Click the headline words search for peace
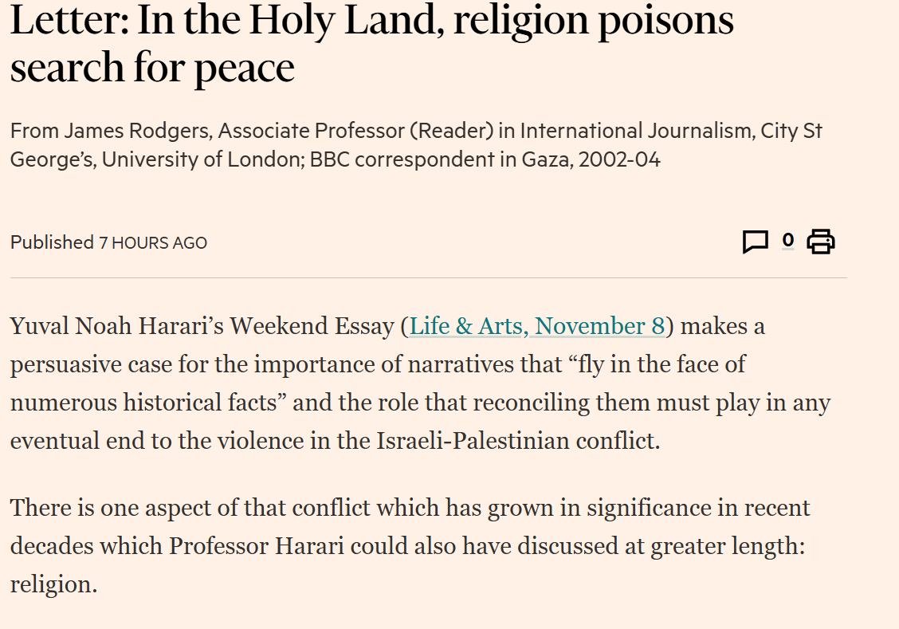This screenshot has width=899, height=629. click(152, 69)
